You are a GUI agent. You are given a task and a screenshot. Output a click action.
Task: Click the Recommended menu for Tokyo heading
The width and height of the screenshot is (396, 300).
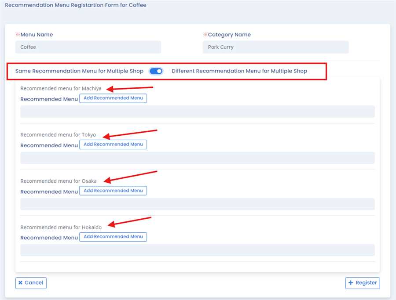[58, 135]
